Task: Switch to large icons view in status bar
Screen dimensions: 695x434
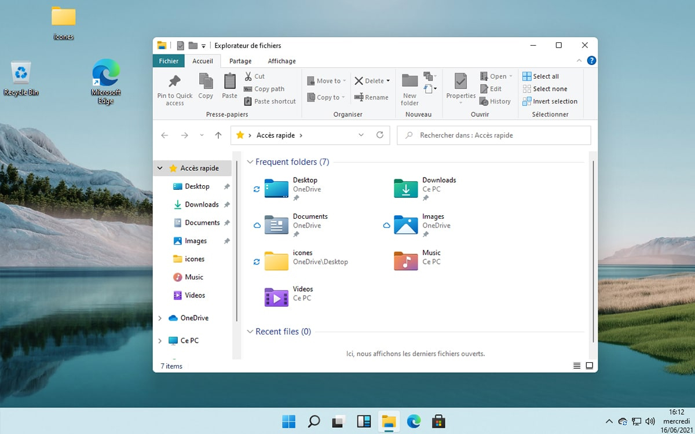Action: [x=589, y=366]
